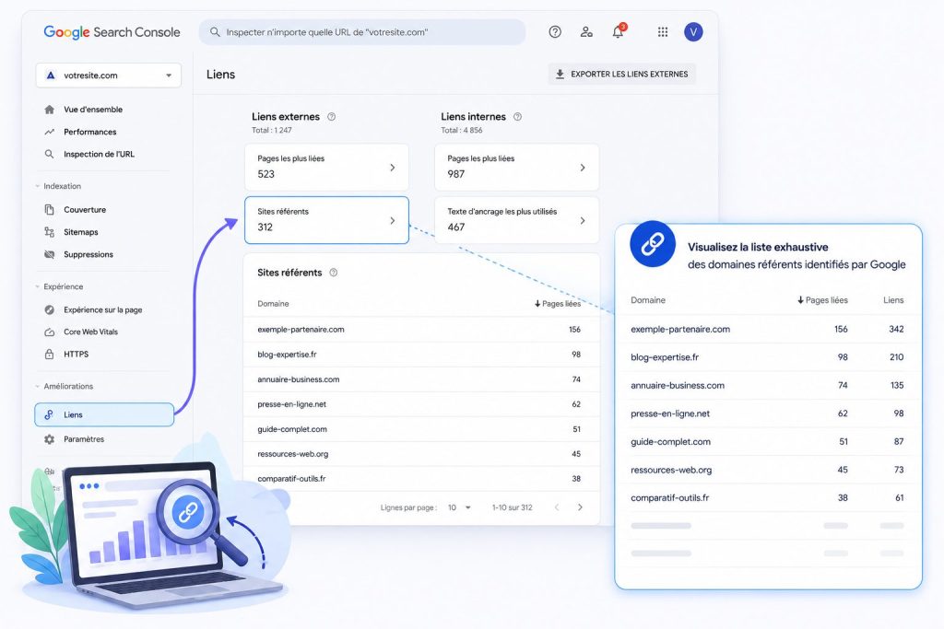Screen dimensions: 944x629
Task: Select Liens in the sidebar
Action: coord(104,414)
